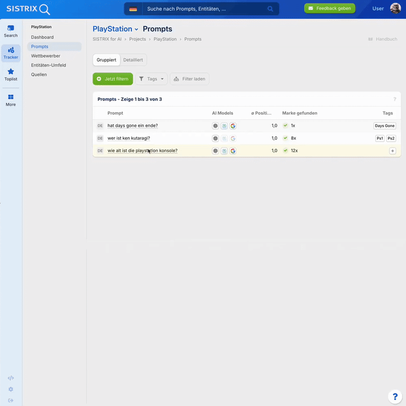Open settings via the gear icon
Viewport: 406px width, 406px height.
pyautogui.click(x=11, y=389)
